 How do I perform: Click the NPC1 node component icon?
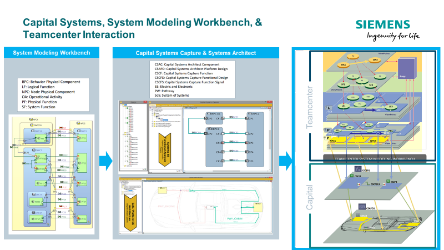(x=31, y=119)
